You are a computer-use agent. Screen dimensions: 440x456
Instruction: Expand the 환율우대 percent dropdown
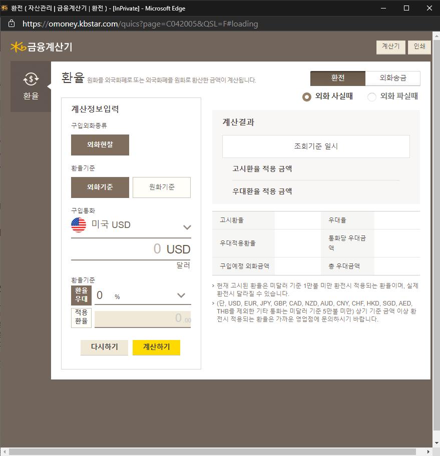[143, 295]
